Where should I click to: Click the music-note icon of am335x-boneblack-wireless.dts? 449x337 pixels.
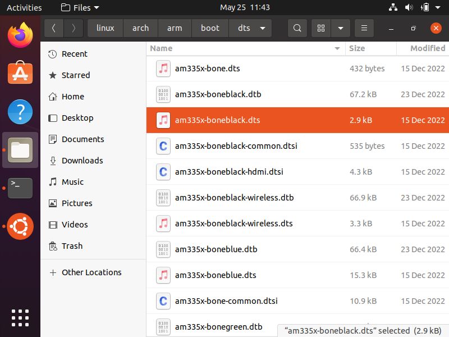tap(163, 224)
